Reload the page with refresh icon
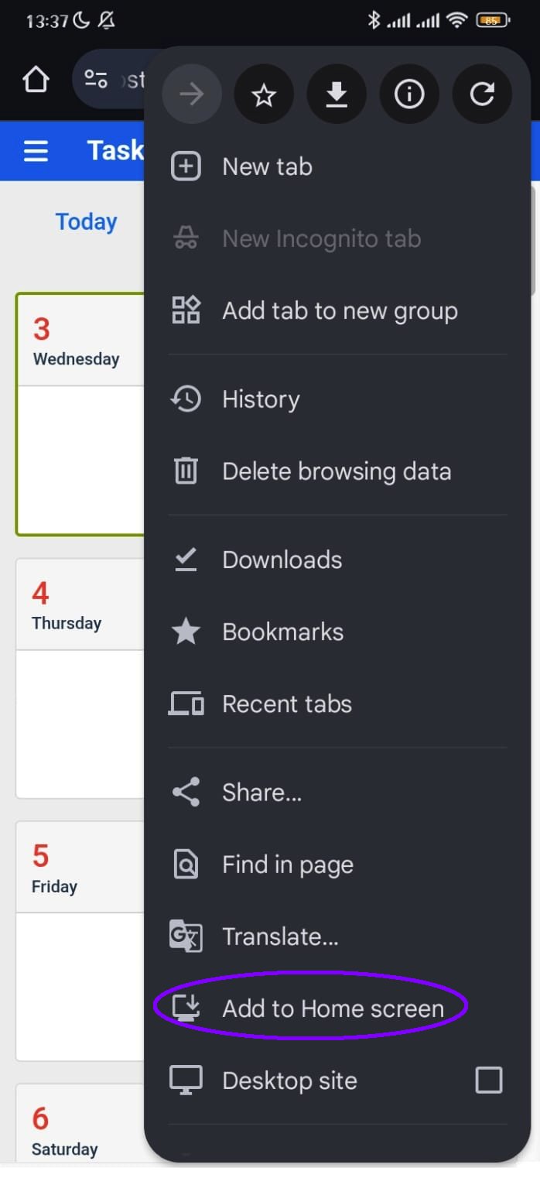 click(482, 94)
